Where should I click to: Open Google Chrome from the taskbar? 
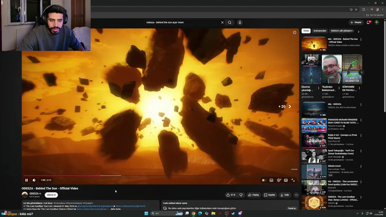[193, 213]
